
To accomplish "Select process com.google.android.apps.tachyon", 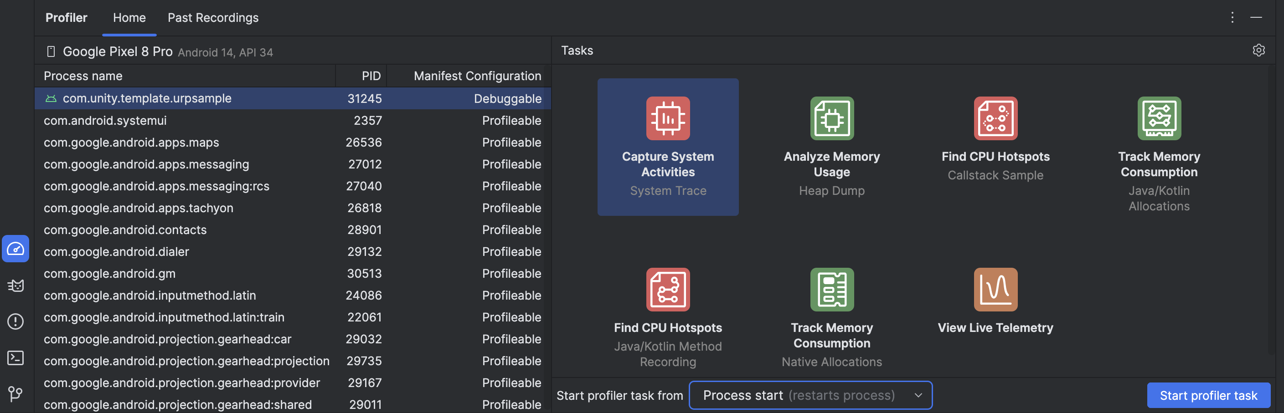I will click(293, 208).
